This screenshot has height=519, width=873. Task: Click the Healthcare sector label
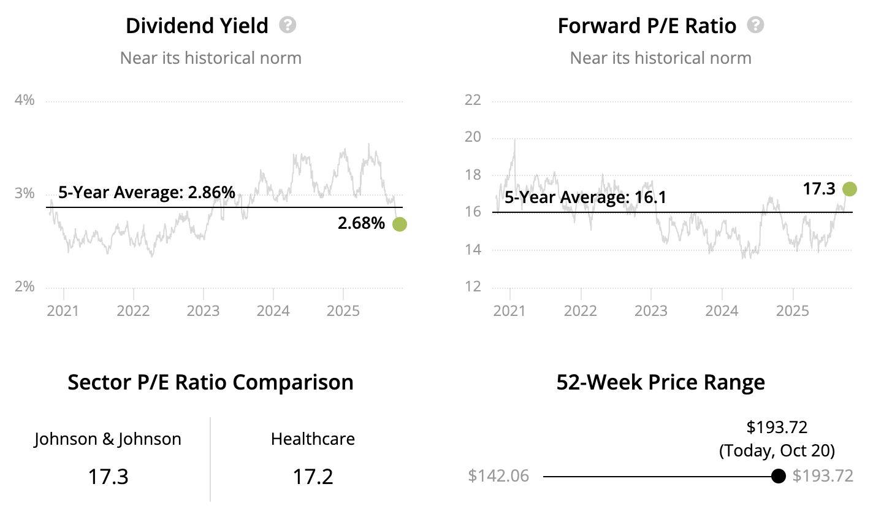(313, 439)
